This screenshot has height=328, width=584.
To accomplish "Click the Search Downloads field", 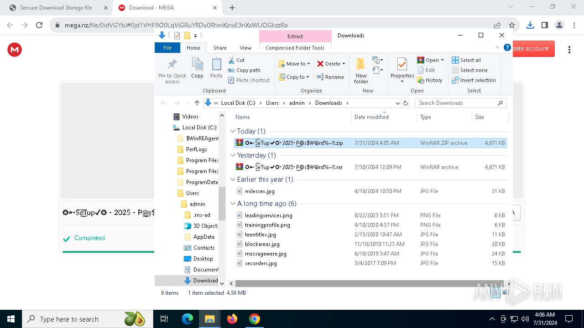I will 460,103.
